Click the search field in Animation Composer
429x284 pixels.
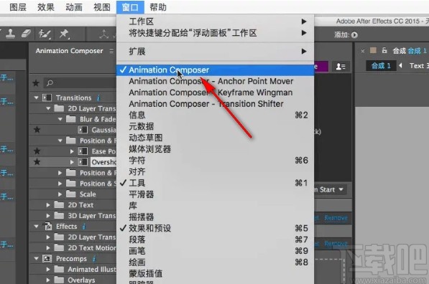[80, 82]
